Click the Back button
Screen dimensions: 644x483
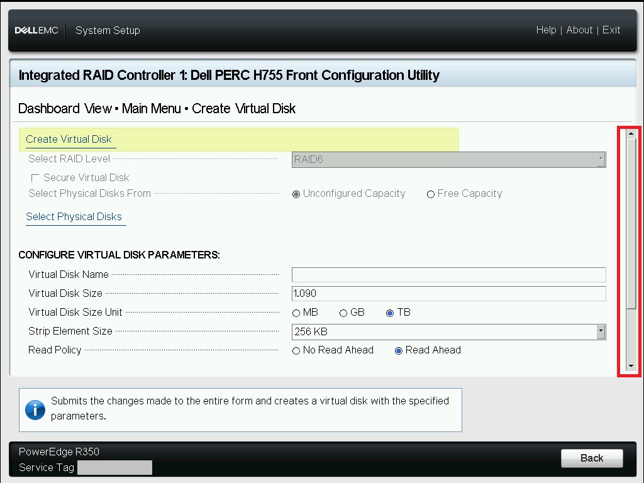pyautogui.click(x=592, y=458)
